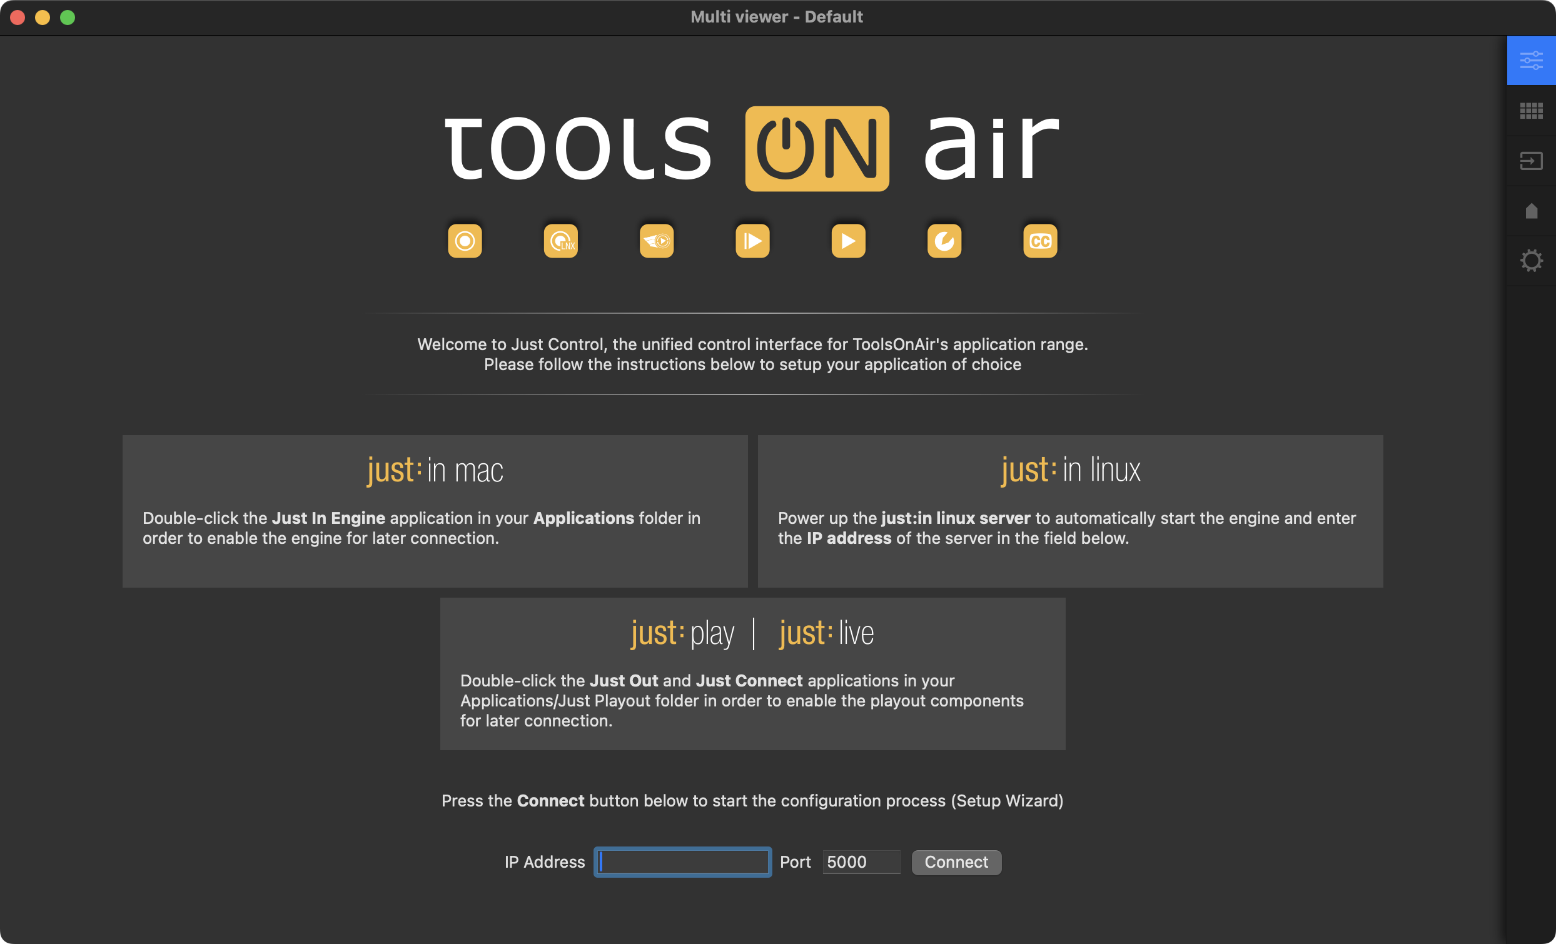Select the input arrow icon in sidebar
The height and width of the screenshot is (944, 1556).
[1531, 161]
